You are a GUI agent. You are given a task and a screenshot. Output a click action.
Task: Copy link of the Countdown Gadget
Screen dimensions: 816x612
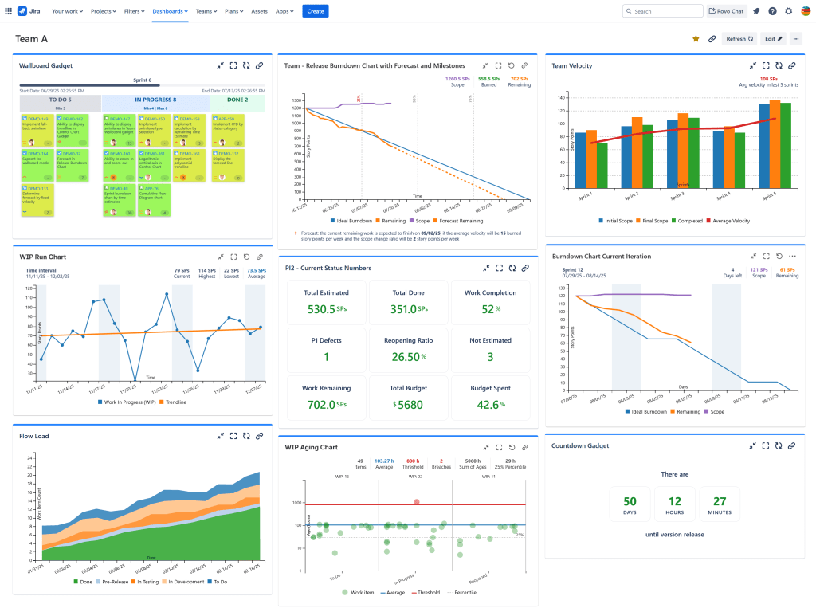(x=792, y=446)
